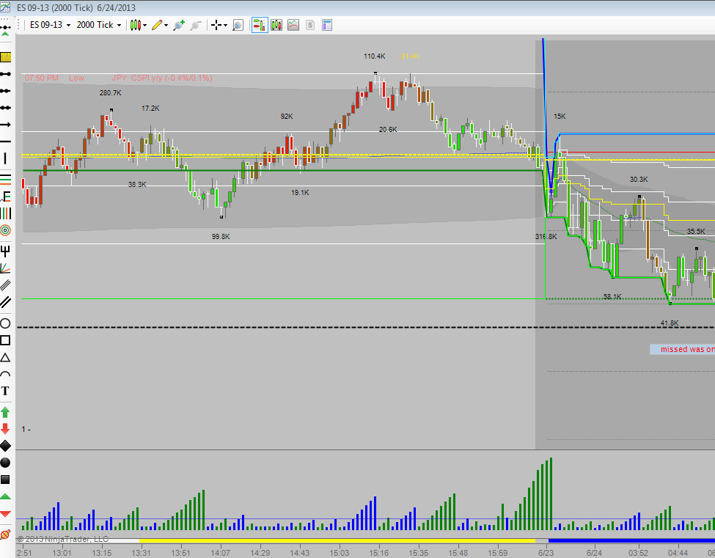This screenshot has height=558, width=715.
Task: Click the tallest green volume bar
Action: 551,493
